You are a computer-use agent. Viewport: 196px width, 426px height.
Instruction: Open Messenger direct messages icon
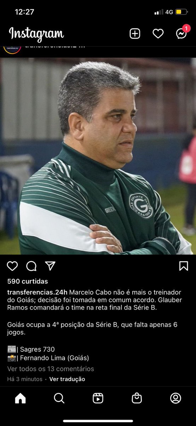point(182,33)
